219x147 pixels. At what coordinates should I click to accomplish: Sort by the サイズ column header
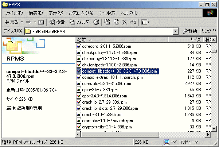point(185,40)
